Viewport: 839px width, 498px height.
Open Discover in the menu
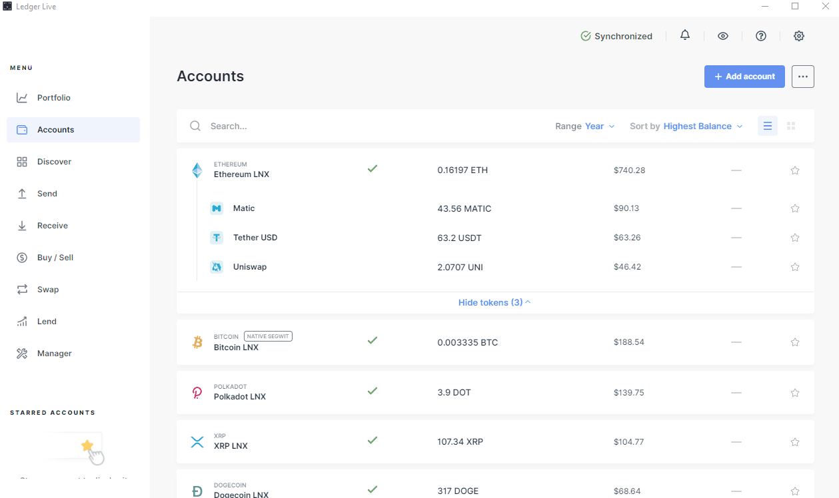click(x=73, y=162)
